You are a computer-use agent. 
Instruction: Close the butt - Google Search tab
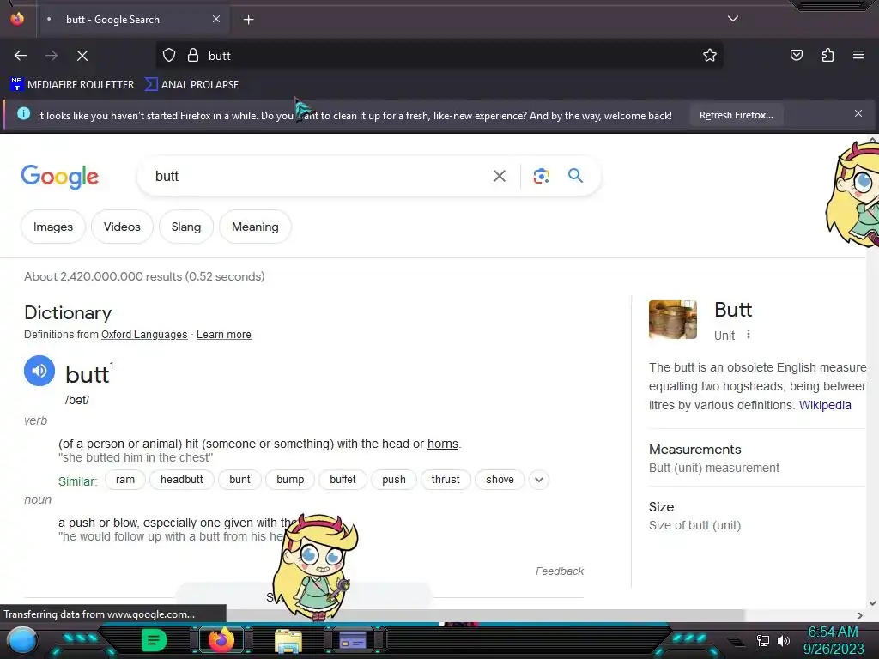pyautogui.click(x=216, y=19)
